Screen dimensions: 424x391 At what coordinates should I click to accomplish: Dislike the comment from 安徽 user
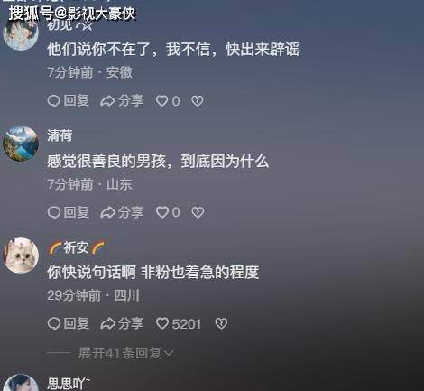[198, 101]
